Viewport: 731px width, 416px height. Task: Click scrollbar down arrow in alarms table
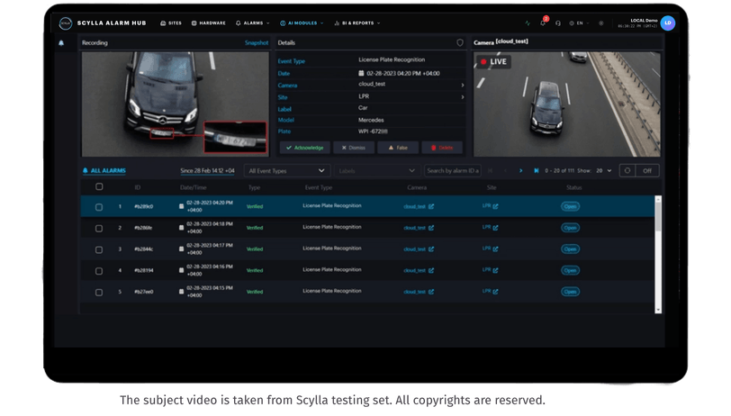coord(658,310)
